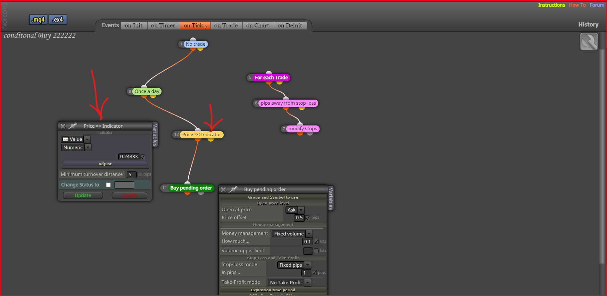Switch to the on Tick tab
607x296 pixels.
(195, 26)
